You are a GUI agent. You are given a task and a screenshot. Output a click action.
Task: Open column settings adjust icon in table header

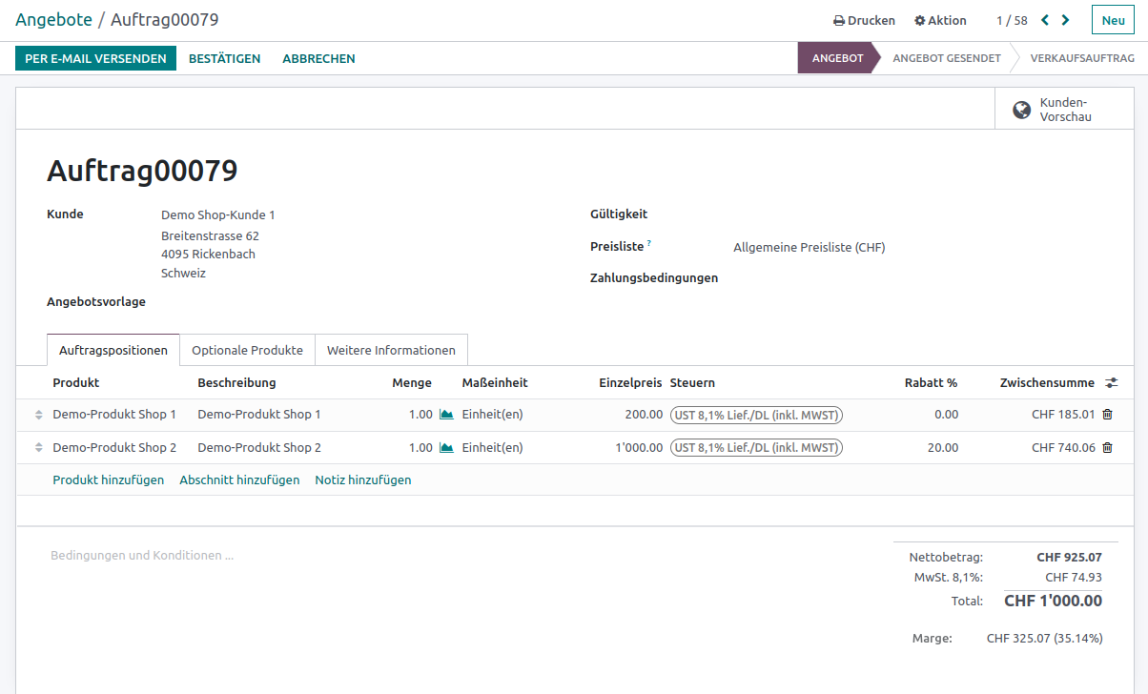tap(1112, 383)
